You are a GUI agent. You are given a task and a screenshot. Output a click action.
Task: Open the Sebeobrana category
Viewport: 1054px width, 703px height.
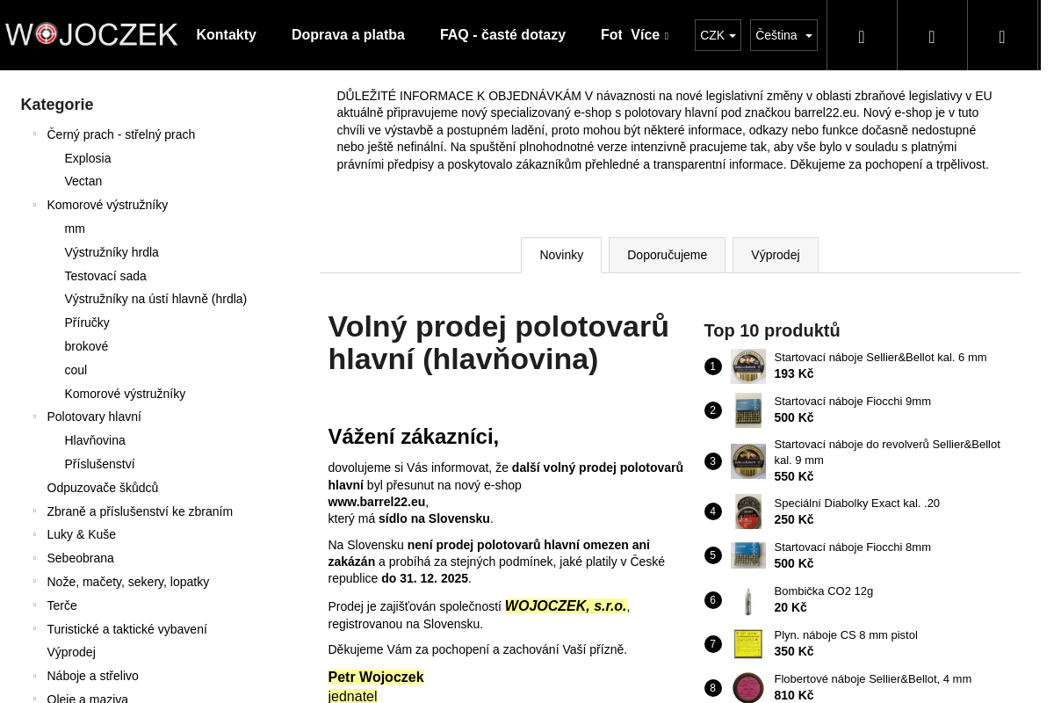coord(80,558)
